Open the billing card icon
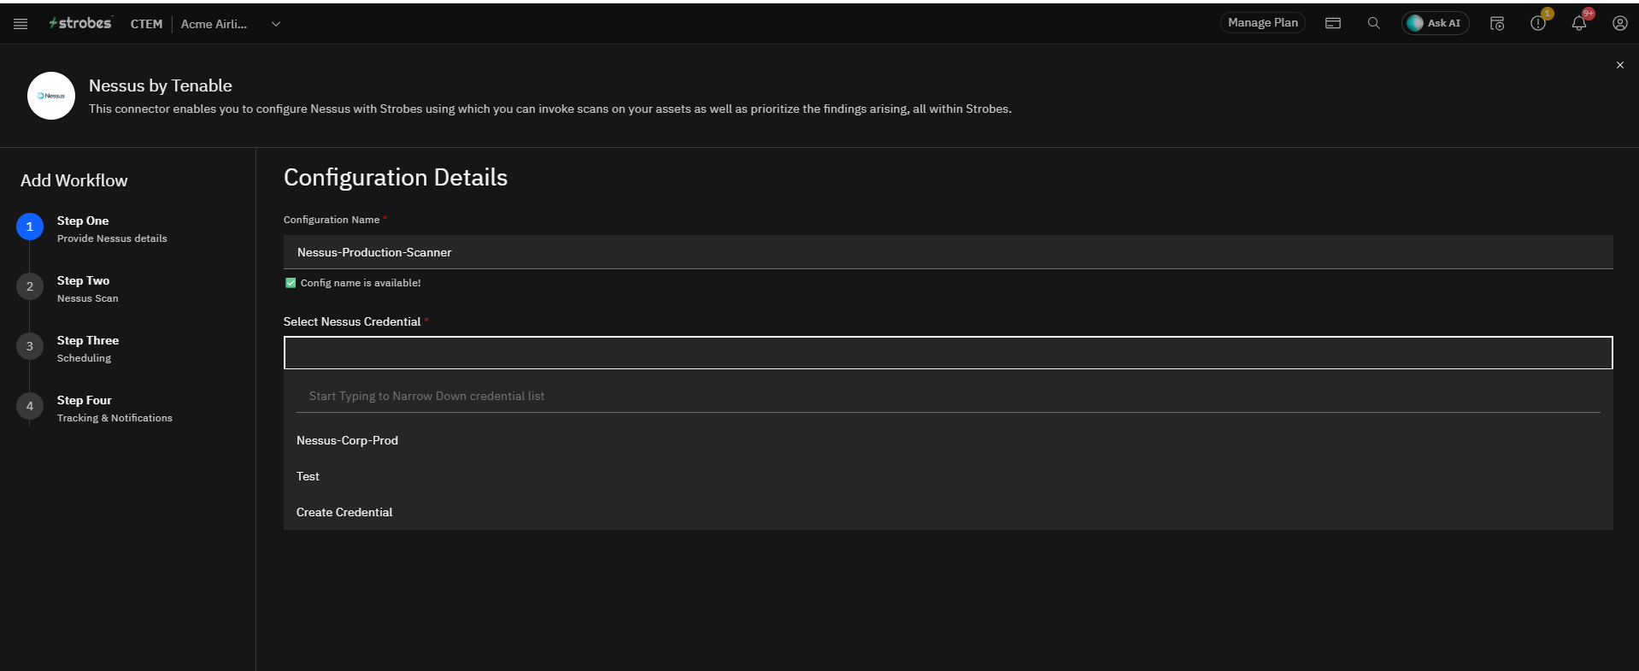Viewport: 1639px width, 671px height. click(x=1333, y=23)
